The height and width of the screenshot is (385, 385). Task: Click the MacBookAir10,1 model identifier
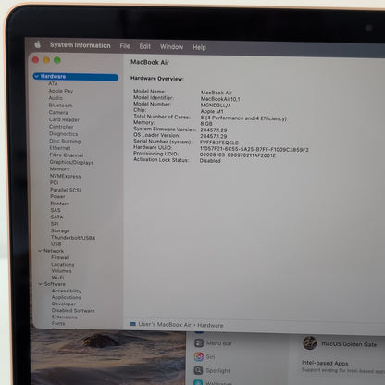pyautogui.click(x=220, y=99)
